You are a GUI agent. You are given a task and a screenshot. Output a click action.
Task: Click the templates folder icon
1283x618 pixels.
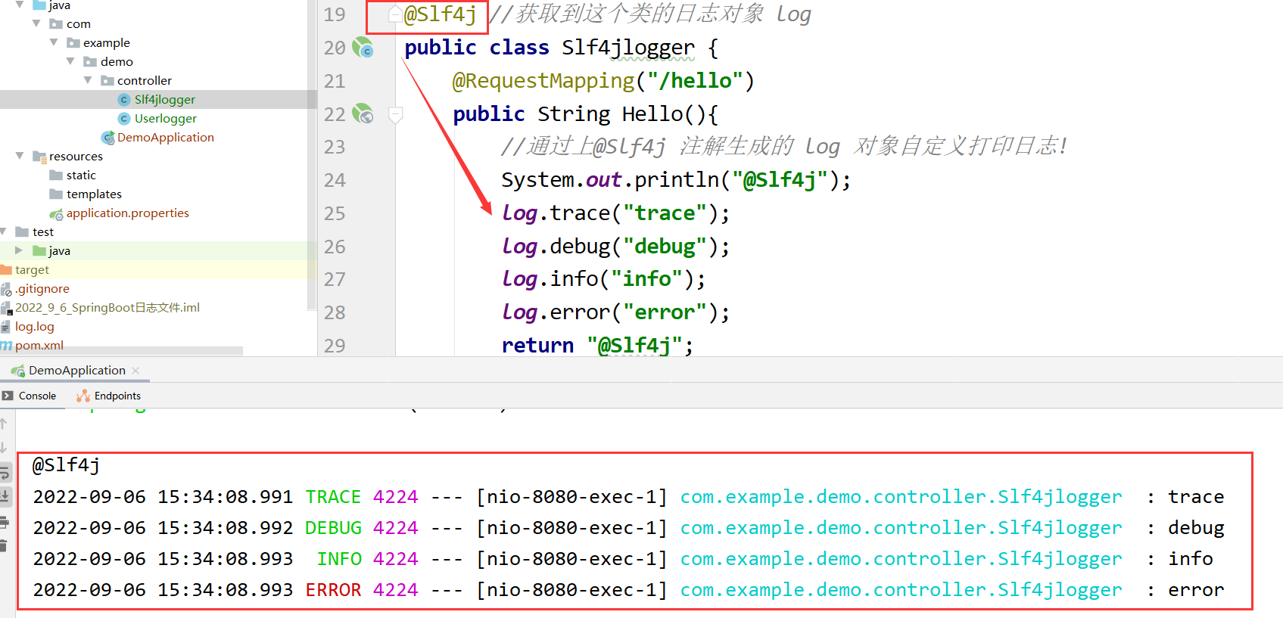[56, 194]
